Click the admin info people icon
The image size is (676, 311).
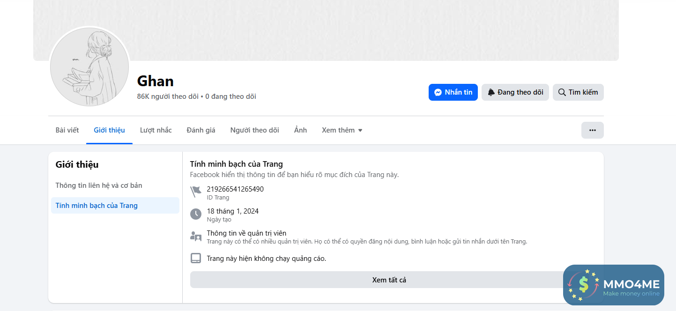tap(196, 236)
